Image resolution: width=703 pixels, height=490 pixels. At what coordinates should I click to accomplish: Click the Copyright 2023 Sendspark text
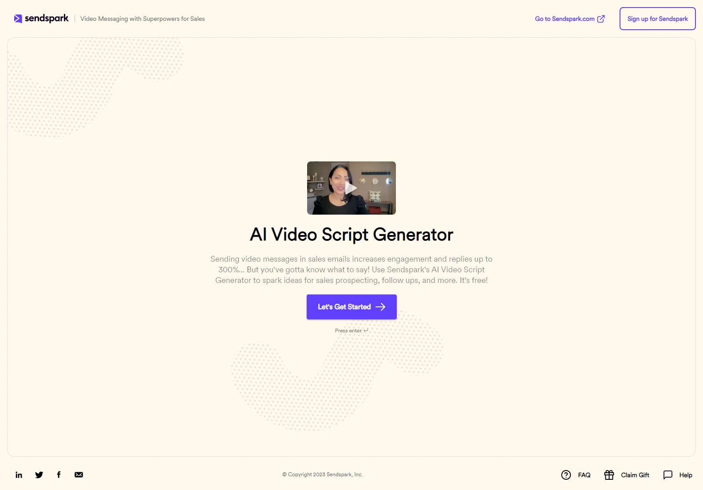pos(323,474)
